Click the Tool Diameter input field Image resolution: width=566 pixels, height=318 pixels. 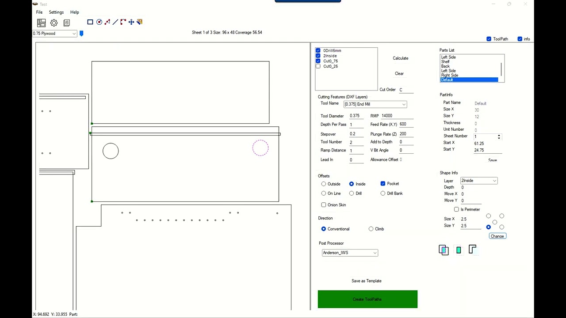(x=356, y=116)
